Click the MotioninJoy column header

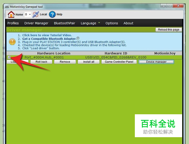(165, 53)
